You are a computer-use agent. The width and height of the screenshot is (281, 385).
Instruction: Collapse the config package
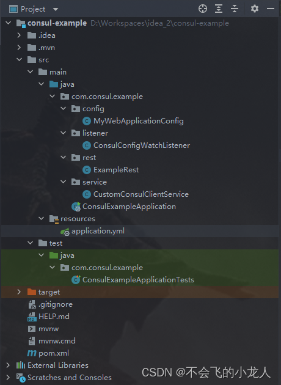click(x=63, y=109)
